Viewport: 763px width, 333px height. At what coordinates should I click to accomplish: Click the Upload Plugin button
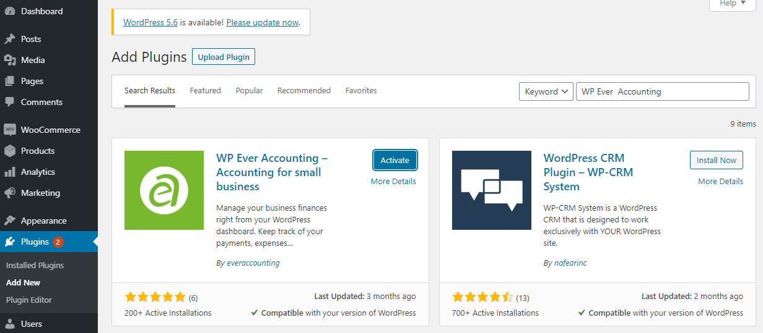pyautogui.click(x=224, y=57)
